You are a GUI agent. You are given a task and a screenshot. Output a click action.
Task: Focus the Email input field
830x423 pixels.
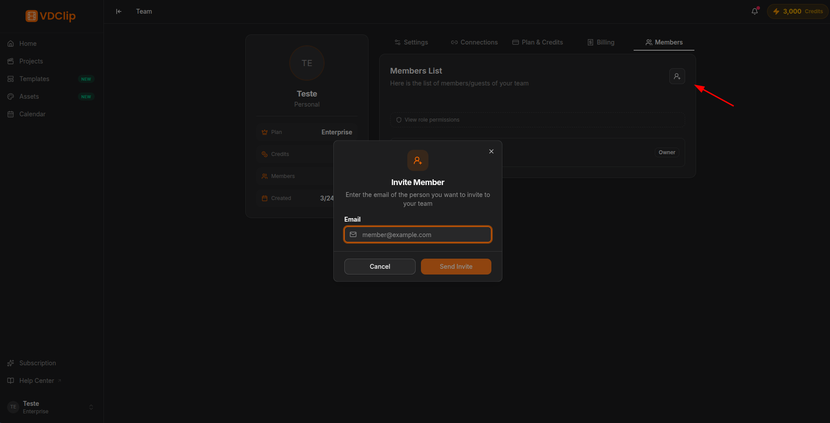point(418,234)
